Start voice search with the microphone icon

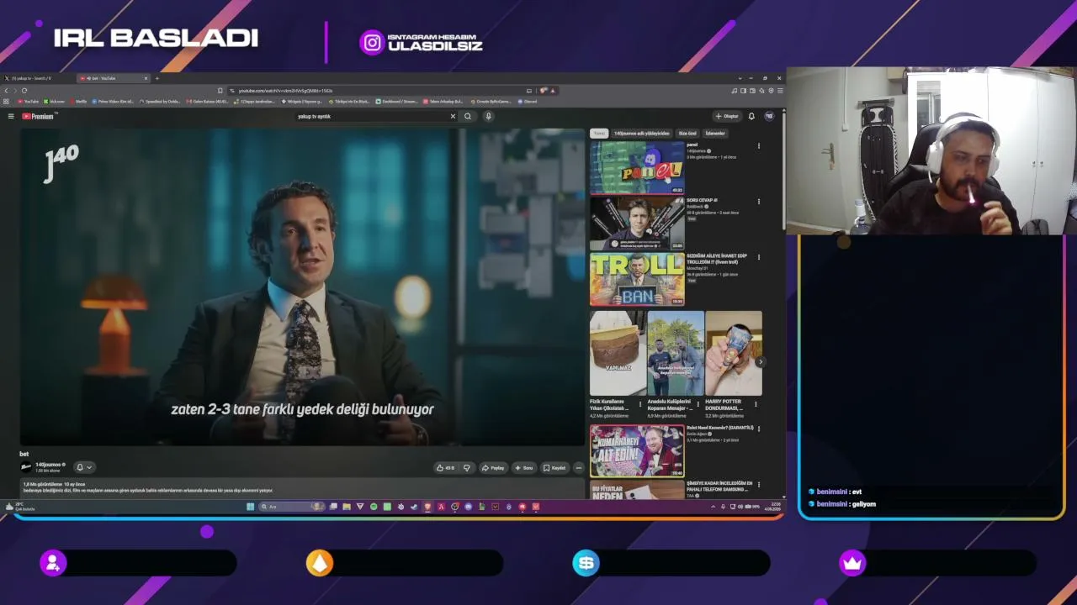488,116
